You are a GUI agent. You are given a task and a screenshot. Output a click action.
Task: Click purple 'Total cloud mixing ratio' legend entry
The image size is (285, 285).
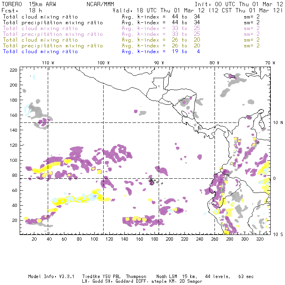click(40, 28)
